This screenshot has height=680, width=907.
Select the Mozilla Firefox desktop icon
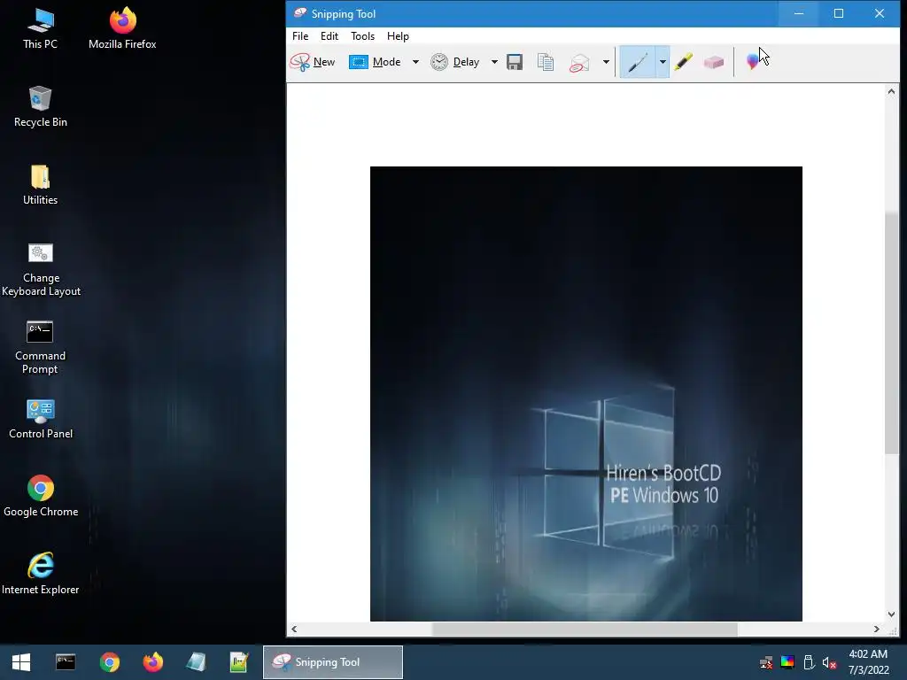pyautogui.click(x=122, y=28)
